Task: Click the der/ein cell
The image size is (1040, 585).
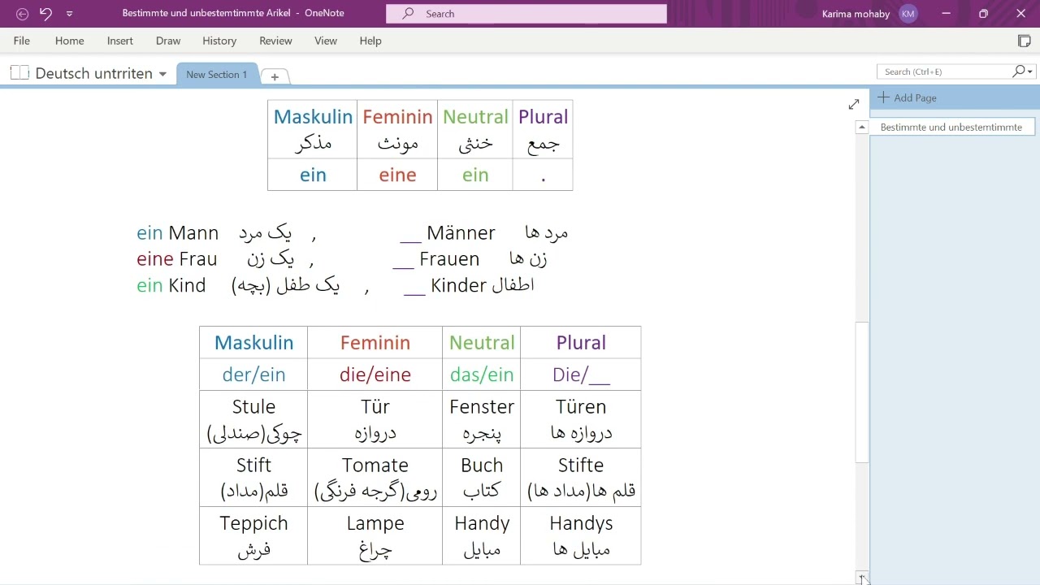Action: 253,375
